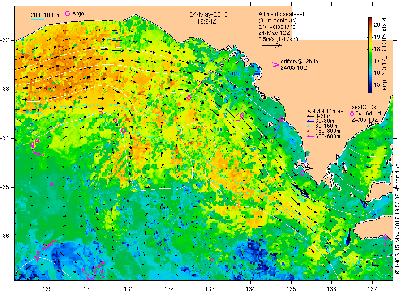Select Argo float circle near 133°E 36.5°S
The width and height of the screenshot is (403, 295).
coord(213,260)
